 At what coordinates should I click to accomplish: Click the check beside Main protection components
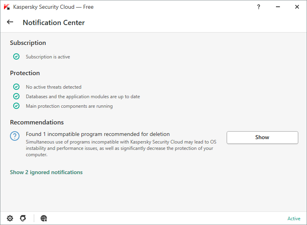16,106
